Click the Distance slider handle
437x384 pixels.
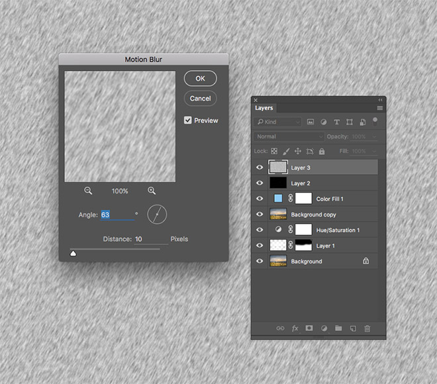[x=73, y=253]
